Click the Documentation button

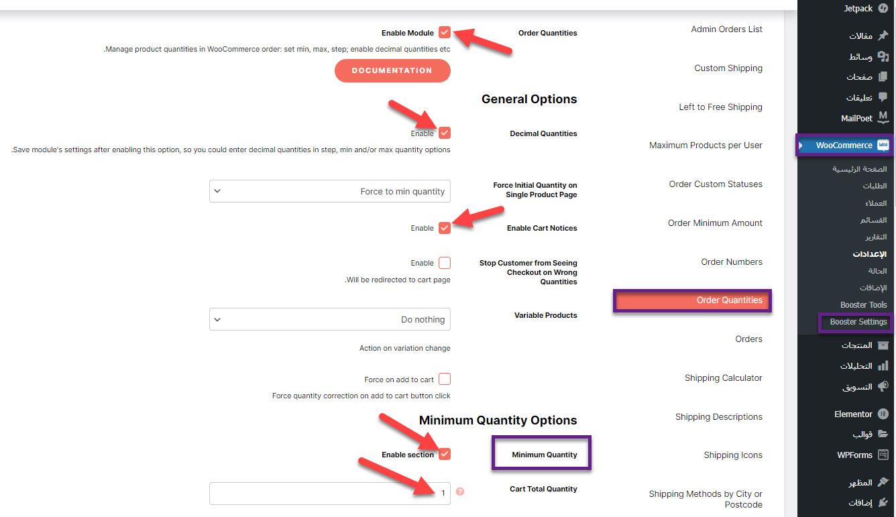coord(392,70)
